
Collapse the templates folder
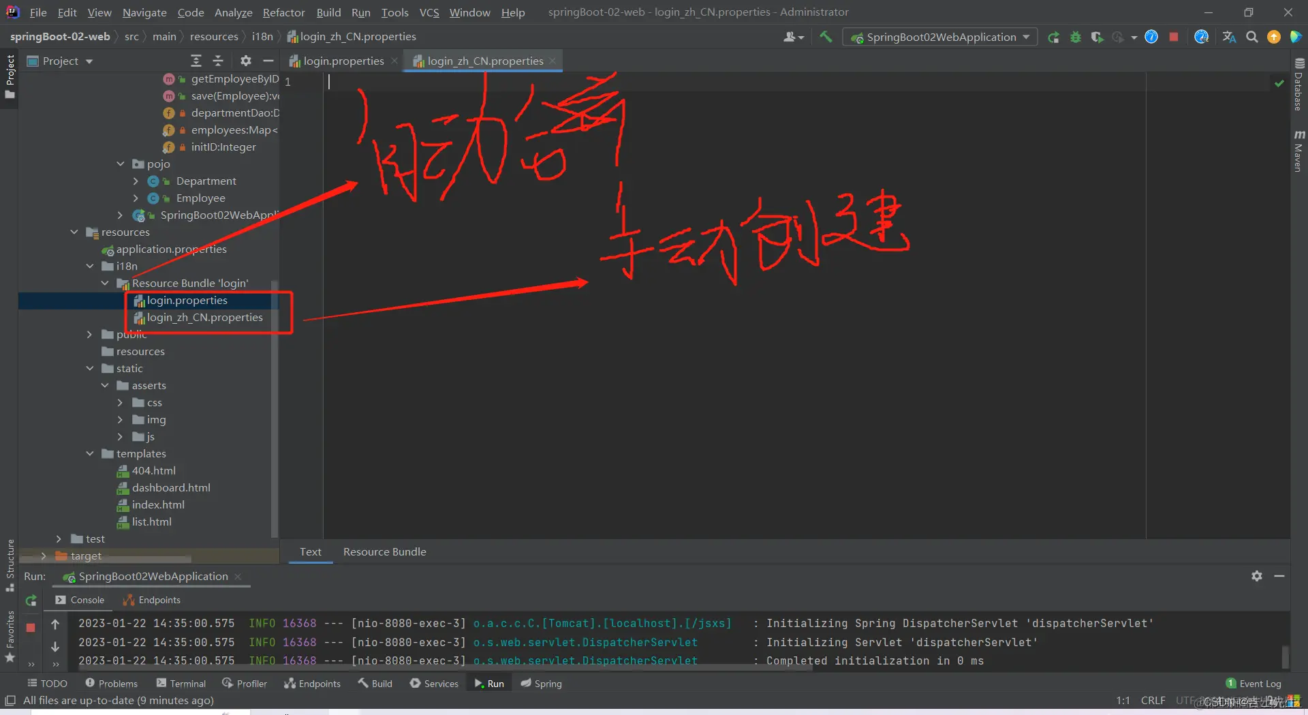pos(90,453)
